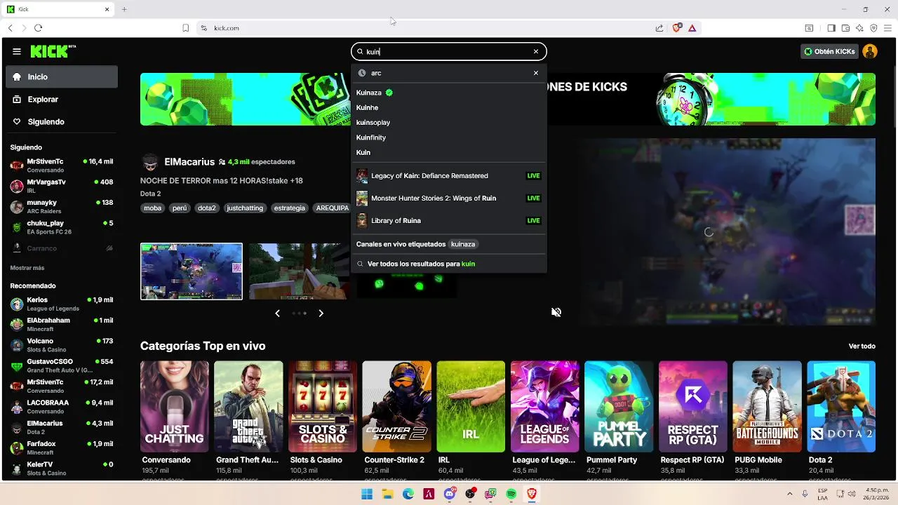Screen dimensions: 898x505
Task: Open the Inicio sidebar item
Action: 62,77
